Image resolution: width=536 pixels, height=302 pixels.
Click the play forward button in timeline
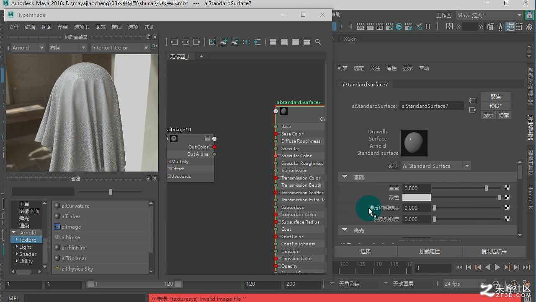497,267
